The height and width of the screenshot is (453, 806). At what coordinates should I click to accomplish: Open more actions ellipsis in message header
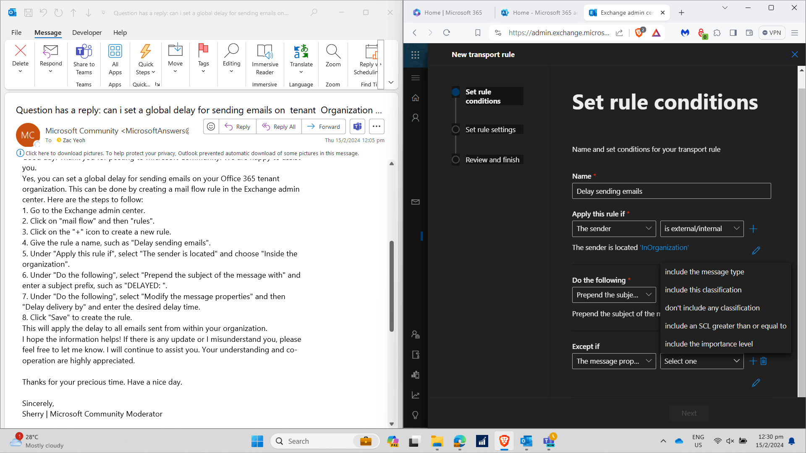[x=377, y=126]
